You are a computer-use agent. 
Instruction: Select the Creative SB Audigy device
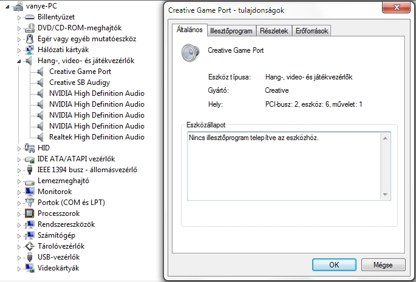pyautogui.click(x=80, y=82)
